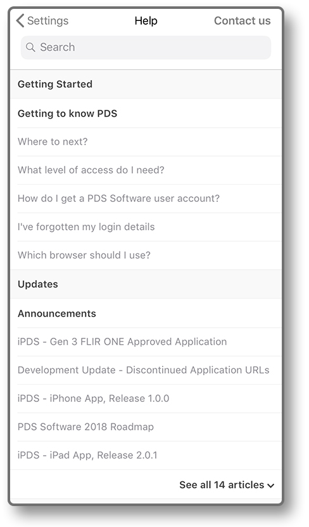Click the Search input field

146,48
